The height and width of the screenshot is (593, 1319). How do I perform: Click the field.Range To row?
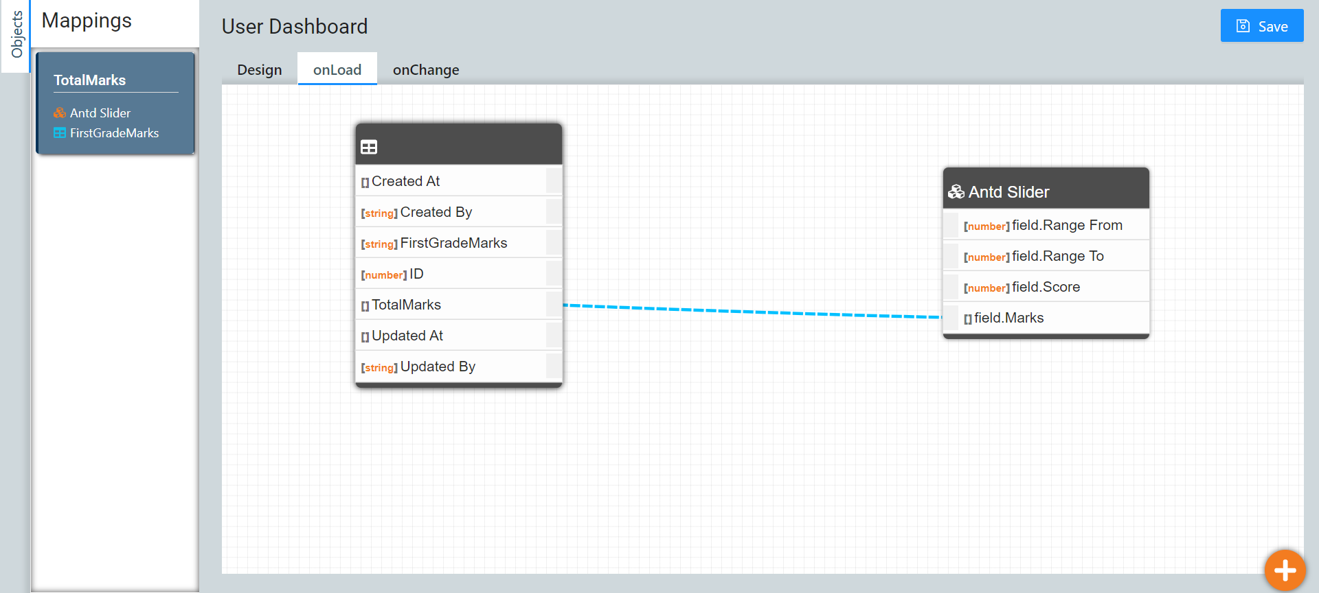coord(1046,255)
